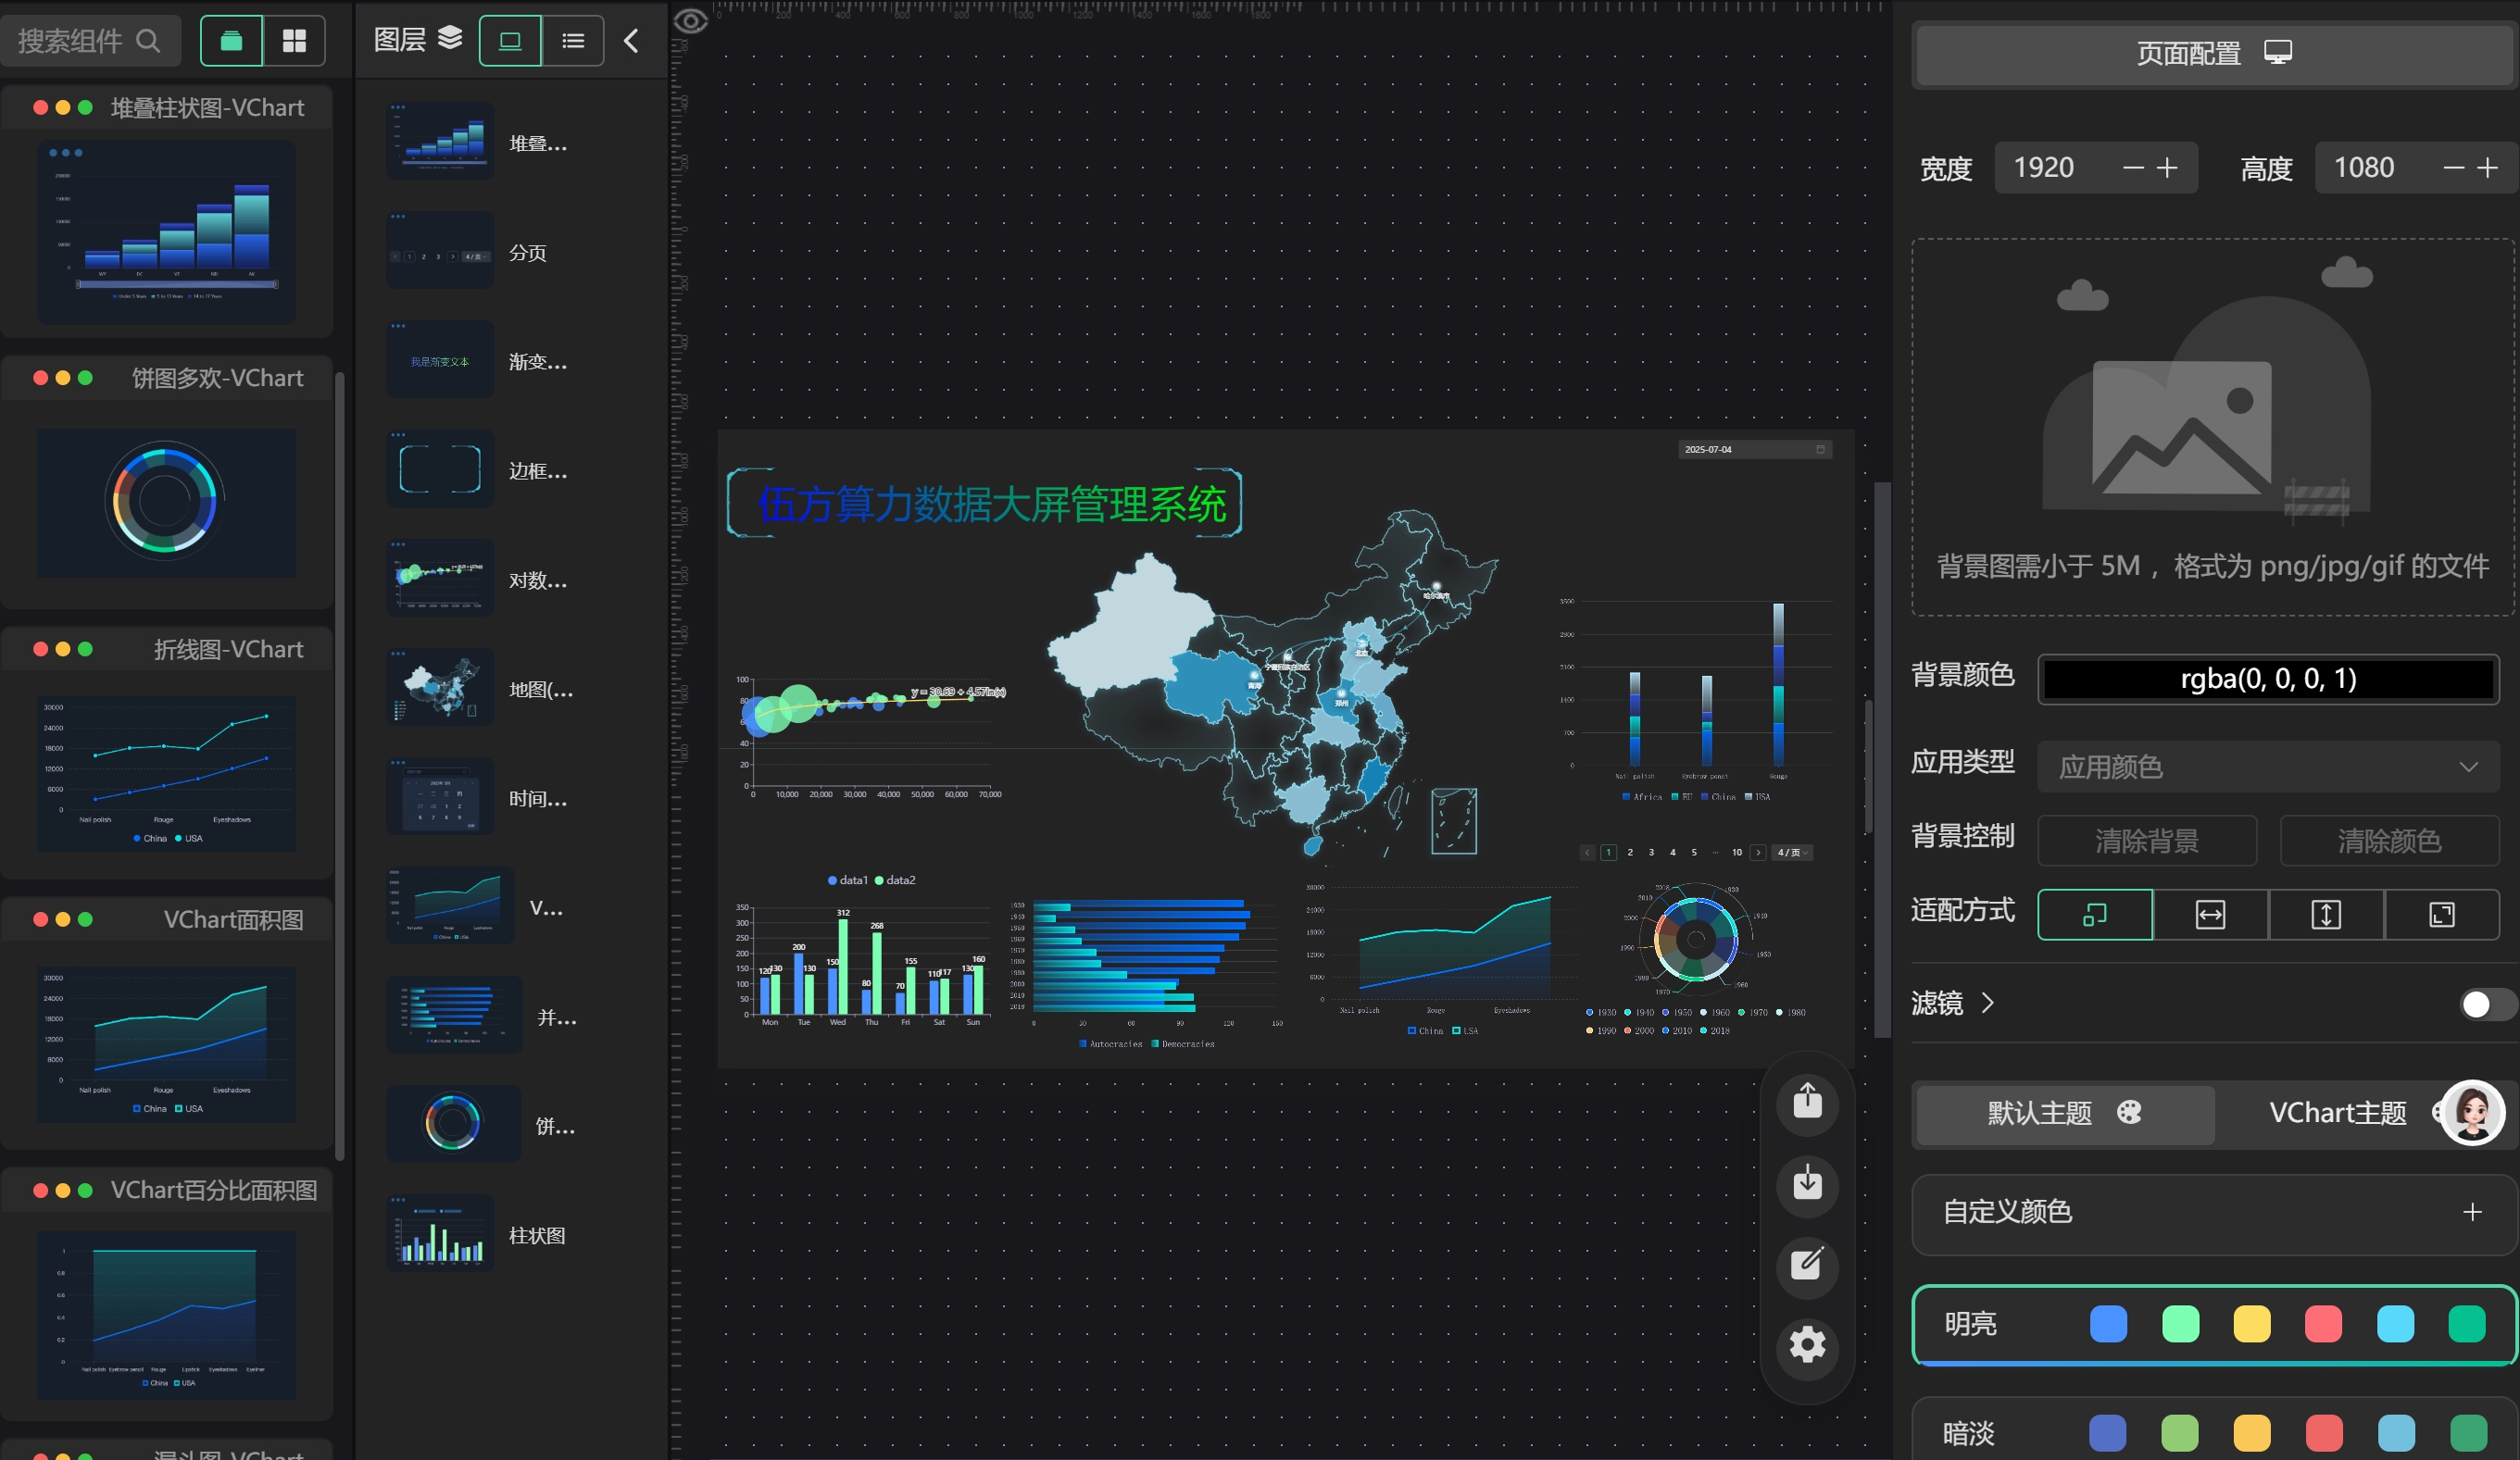Open the floating gear settings button
Viewport: 2520px width, 1460px height.
click(x=1806, y=1345)
